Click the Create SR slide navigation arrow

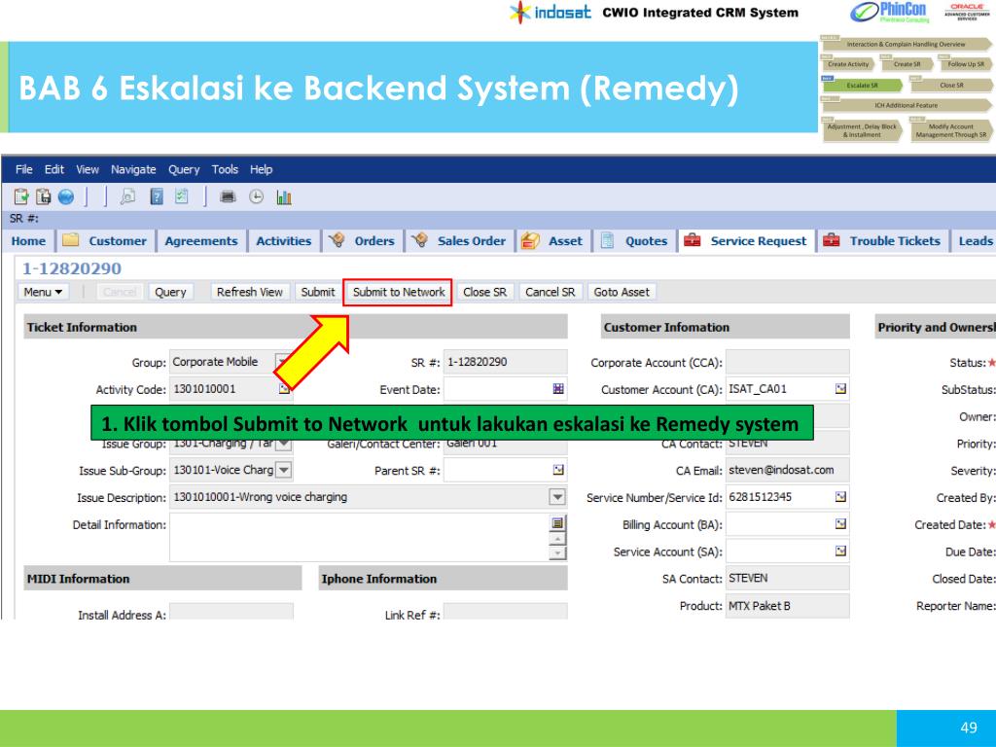(x=907, y=63)
